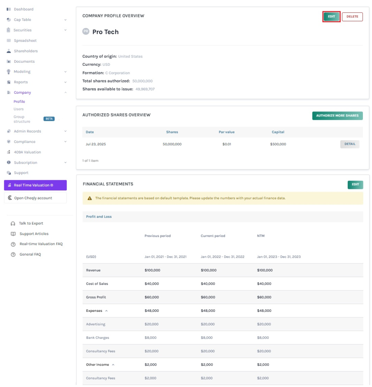
Task: Click the Spreadsheet grid icon
Action: point(9,40)
